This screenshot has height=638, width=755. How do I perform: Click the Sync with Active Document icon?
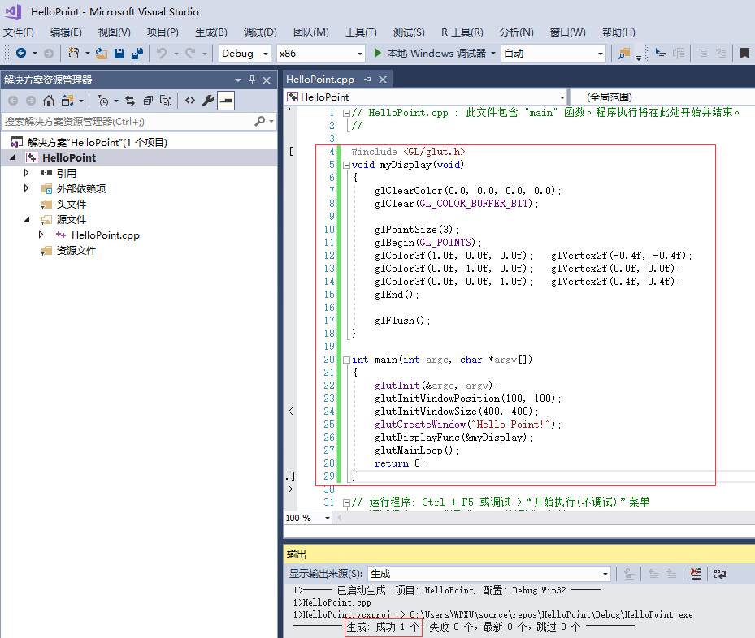(x=130, y=101)
